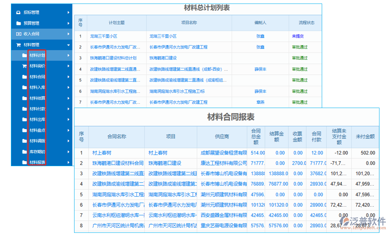390x234 pixels.
Task: Click the 材料盘点 folder icon
Action: [x=24, y=130]
